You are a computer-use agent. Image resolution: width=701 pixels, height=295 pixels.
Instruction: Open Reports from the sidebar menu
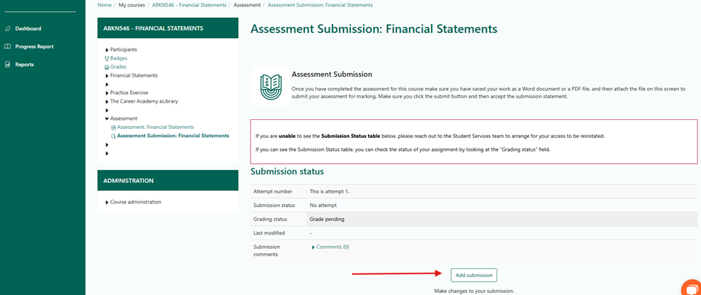click(25, 64)
